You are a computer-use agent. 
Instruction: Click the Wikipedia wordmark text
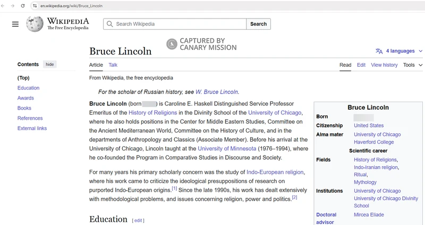(68, 21)
